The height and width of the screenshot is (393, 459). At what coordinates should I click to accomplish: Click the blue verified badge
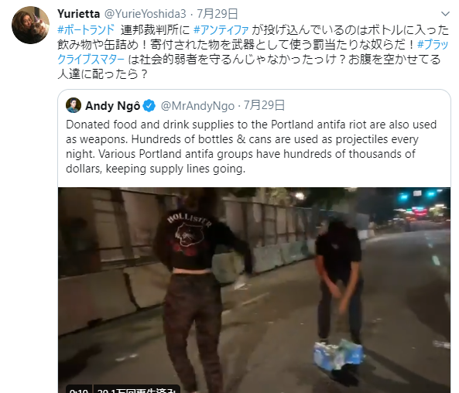tap(150, 106)
